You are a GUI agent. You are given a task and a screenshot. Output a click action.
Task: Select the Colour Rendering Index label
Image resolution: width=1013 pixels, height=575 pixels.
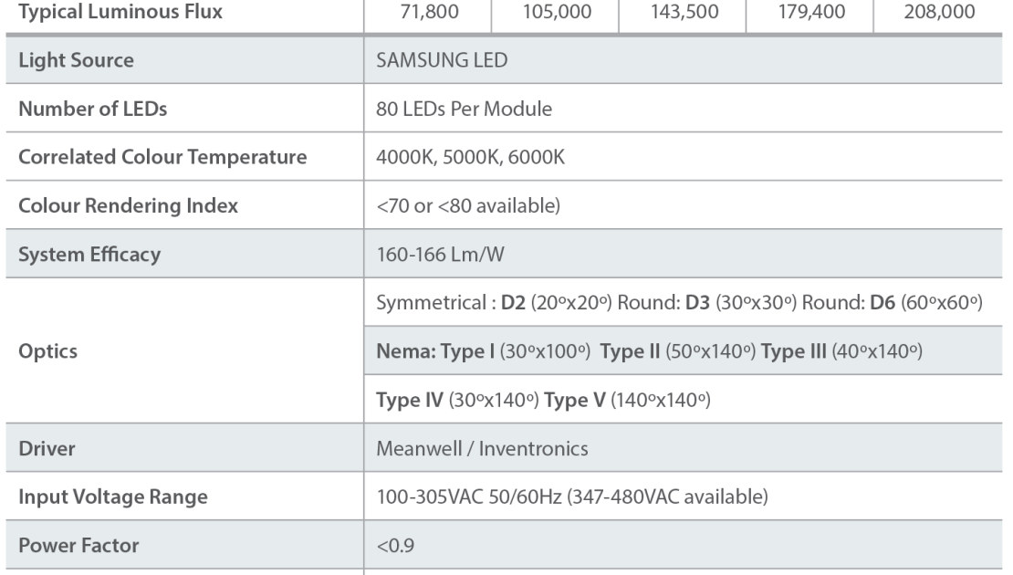click(x=128, y=205)
